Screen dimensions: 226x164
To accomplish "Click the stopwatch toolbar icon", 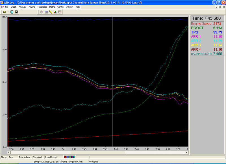I will pos(42,12).
